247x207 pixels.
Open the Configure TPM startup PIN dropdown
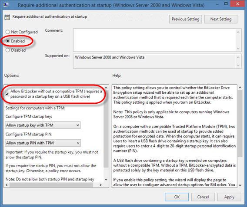click(43, 143)
